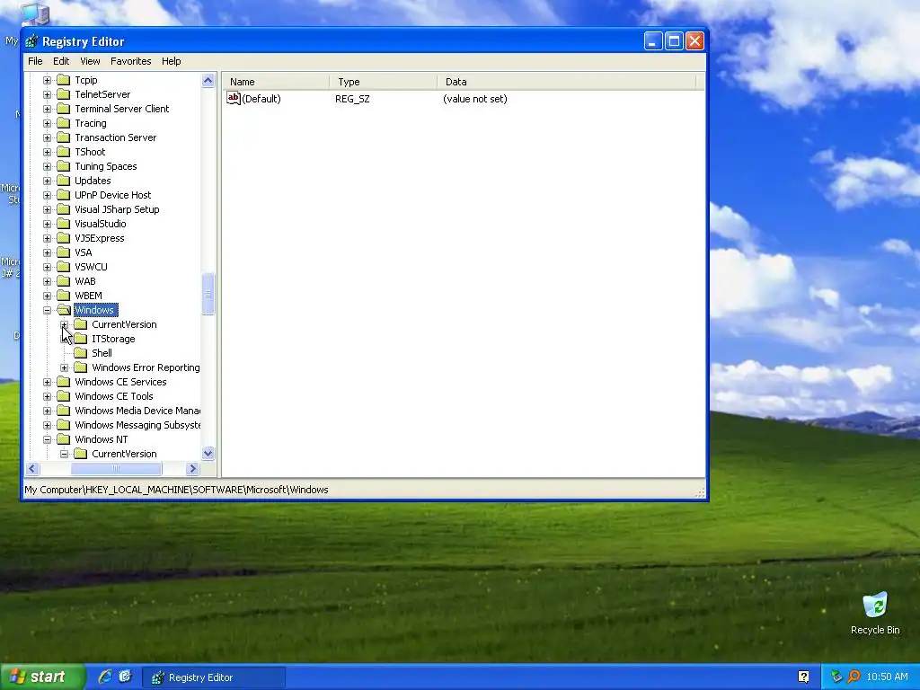The width and height of the screenshot is (920, 690).
Task: Expand the WBEM key
Action: tap(47, 296)
